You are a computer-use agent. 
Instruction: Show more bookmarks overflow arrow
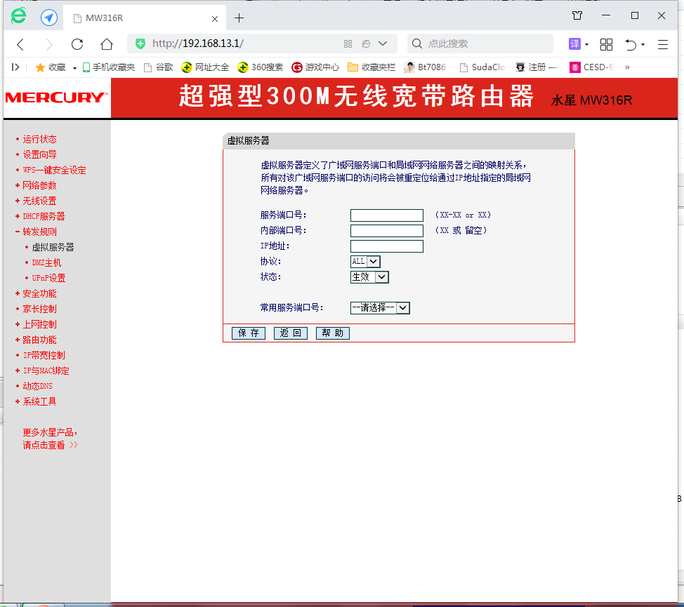click(627, 67)
